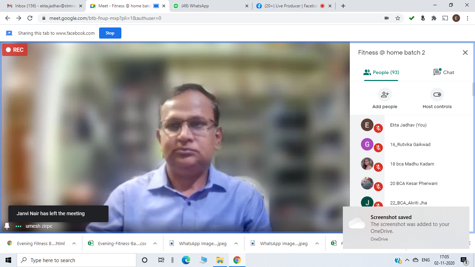Viewport: 475px width, 267px height.
Task: Click the pin icon beside umesh zirpe
Action: tap(7, 226)
